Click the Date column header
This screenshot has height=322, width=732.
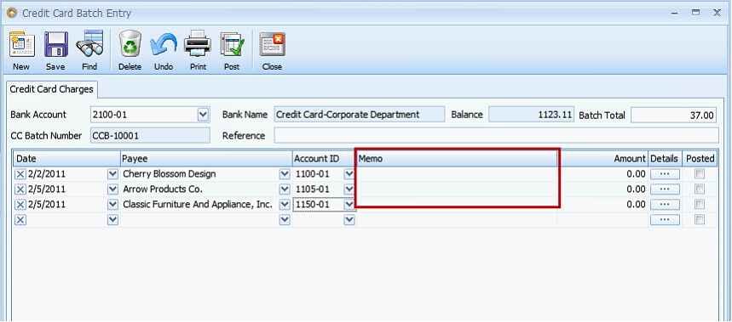[66, 159]
